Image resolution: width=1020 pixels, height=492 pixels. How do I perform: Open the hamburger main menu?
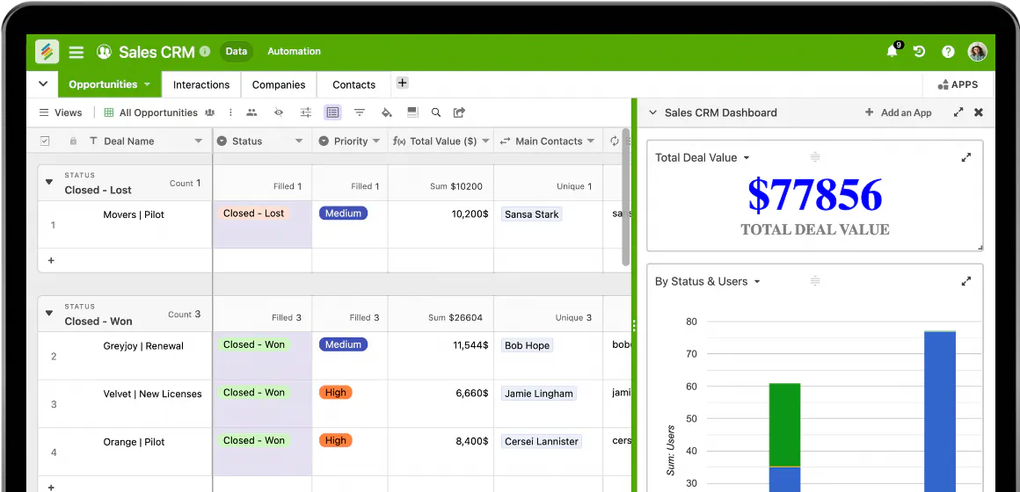click(x=76, y=52)
